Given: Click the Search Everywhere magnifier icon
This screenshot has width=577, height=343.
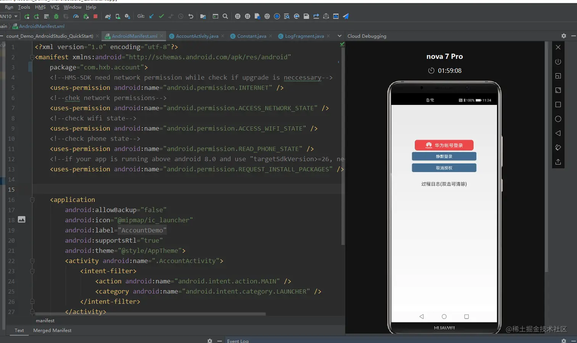Looking at the screenshot, I should pos(225,16).
